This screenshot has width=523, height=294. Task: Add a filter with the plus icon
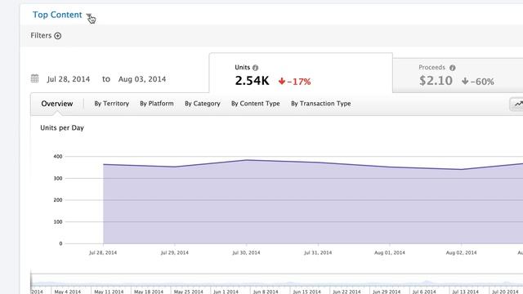pos(58,36)
